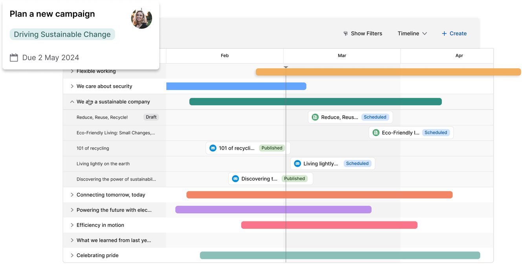Click the purple Powering the future timeline bar
Viewport: 522px width, 267px height.
click(x=273, y=210)
